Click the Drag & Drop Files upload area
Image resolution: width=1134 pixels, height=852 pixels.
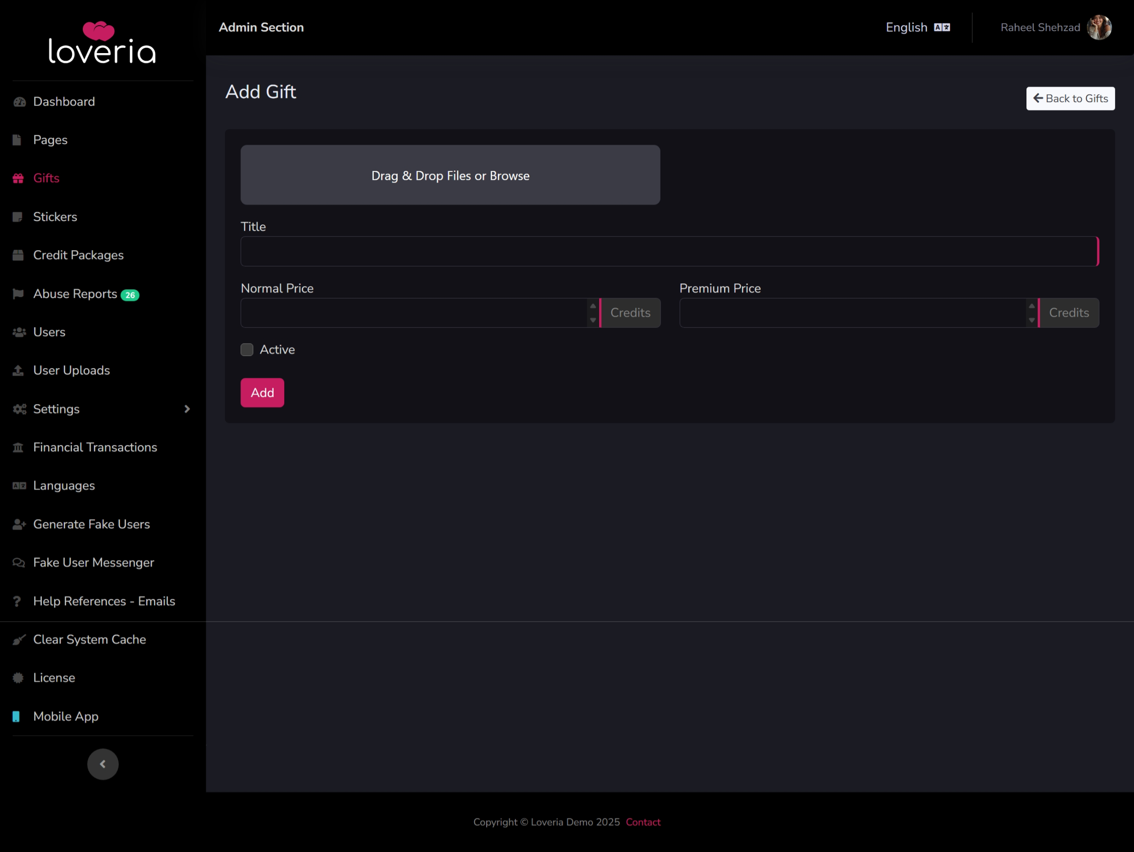pos(450,175)
